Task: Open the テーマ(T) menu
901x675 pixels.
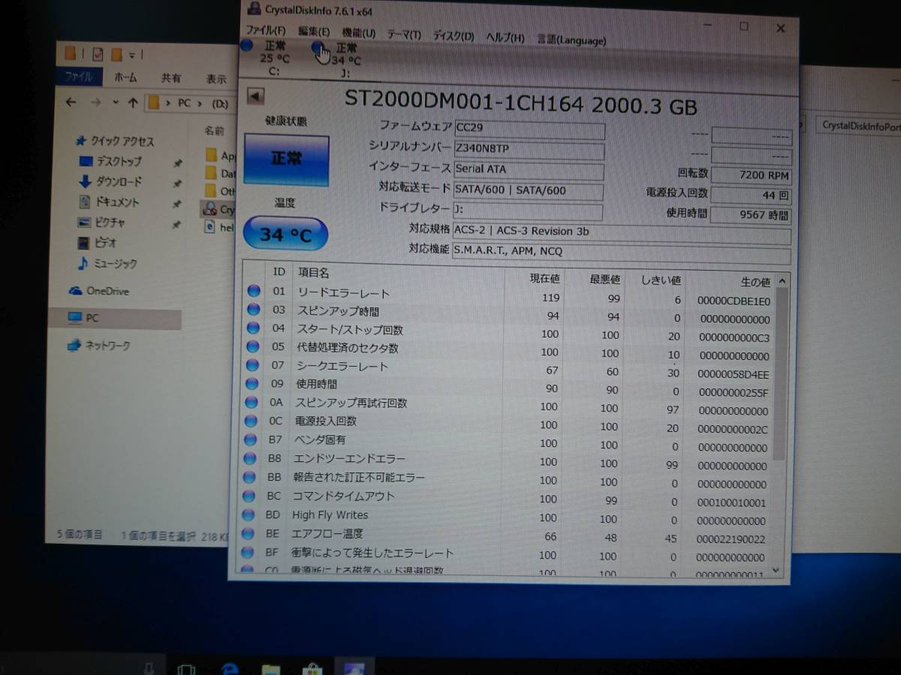Action: coord(404,34)
